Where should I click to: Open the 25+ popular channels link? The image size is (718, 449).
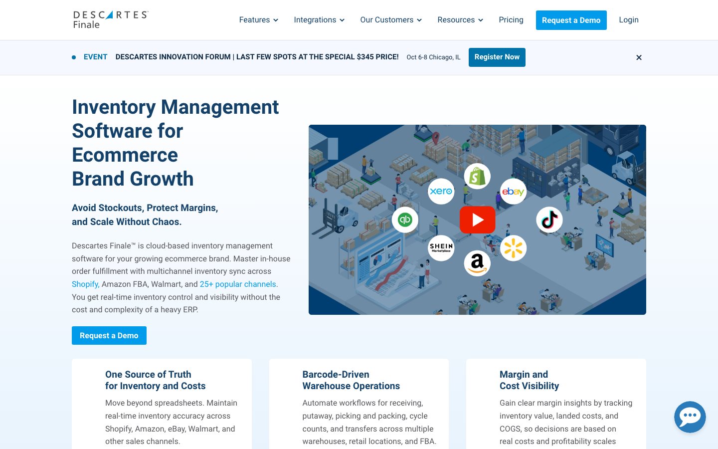[238, 284]
